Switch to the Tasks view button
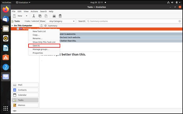This screenshot has height=114, width=183. tap(25, 100)
